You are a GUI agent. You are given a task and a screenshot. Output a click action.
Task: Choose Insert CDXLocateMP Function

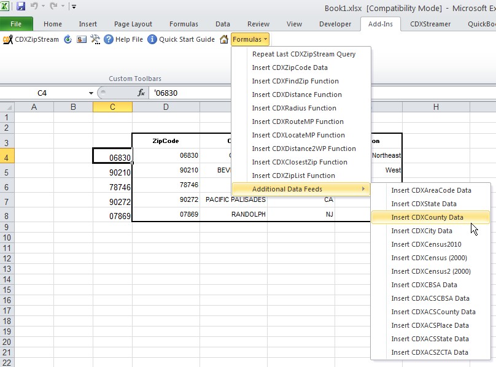(x=301, y=135)
